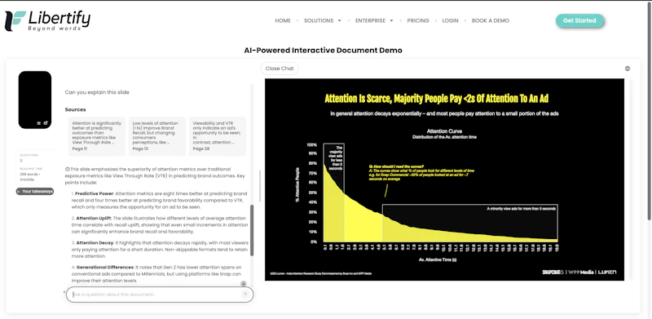Click the Questions count label
Screen dimensions: 652x319
[x=29, y=155]
